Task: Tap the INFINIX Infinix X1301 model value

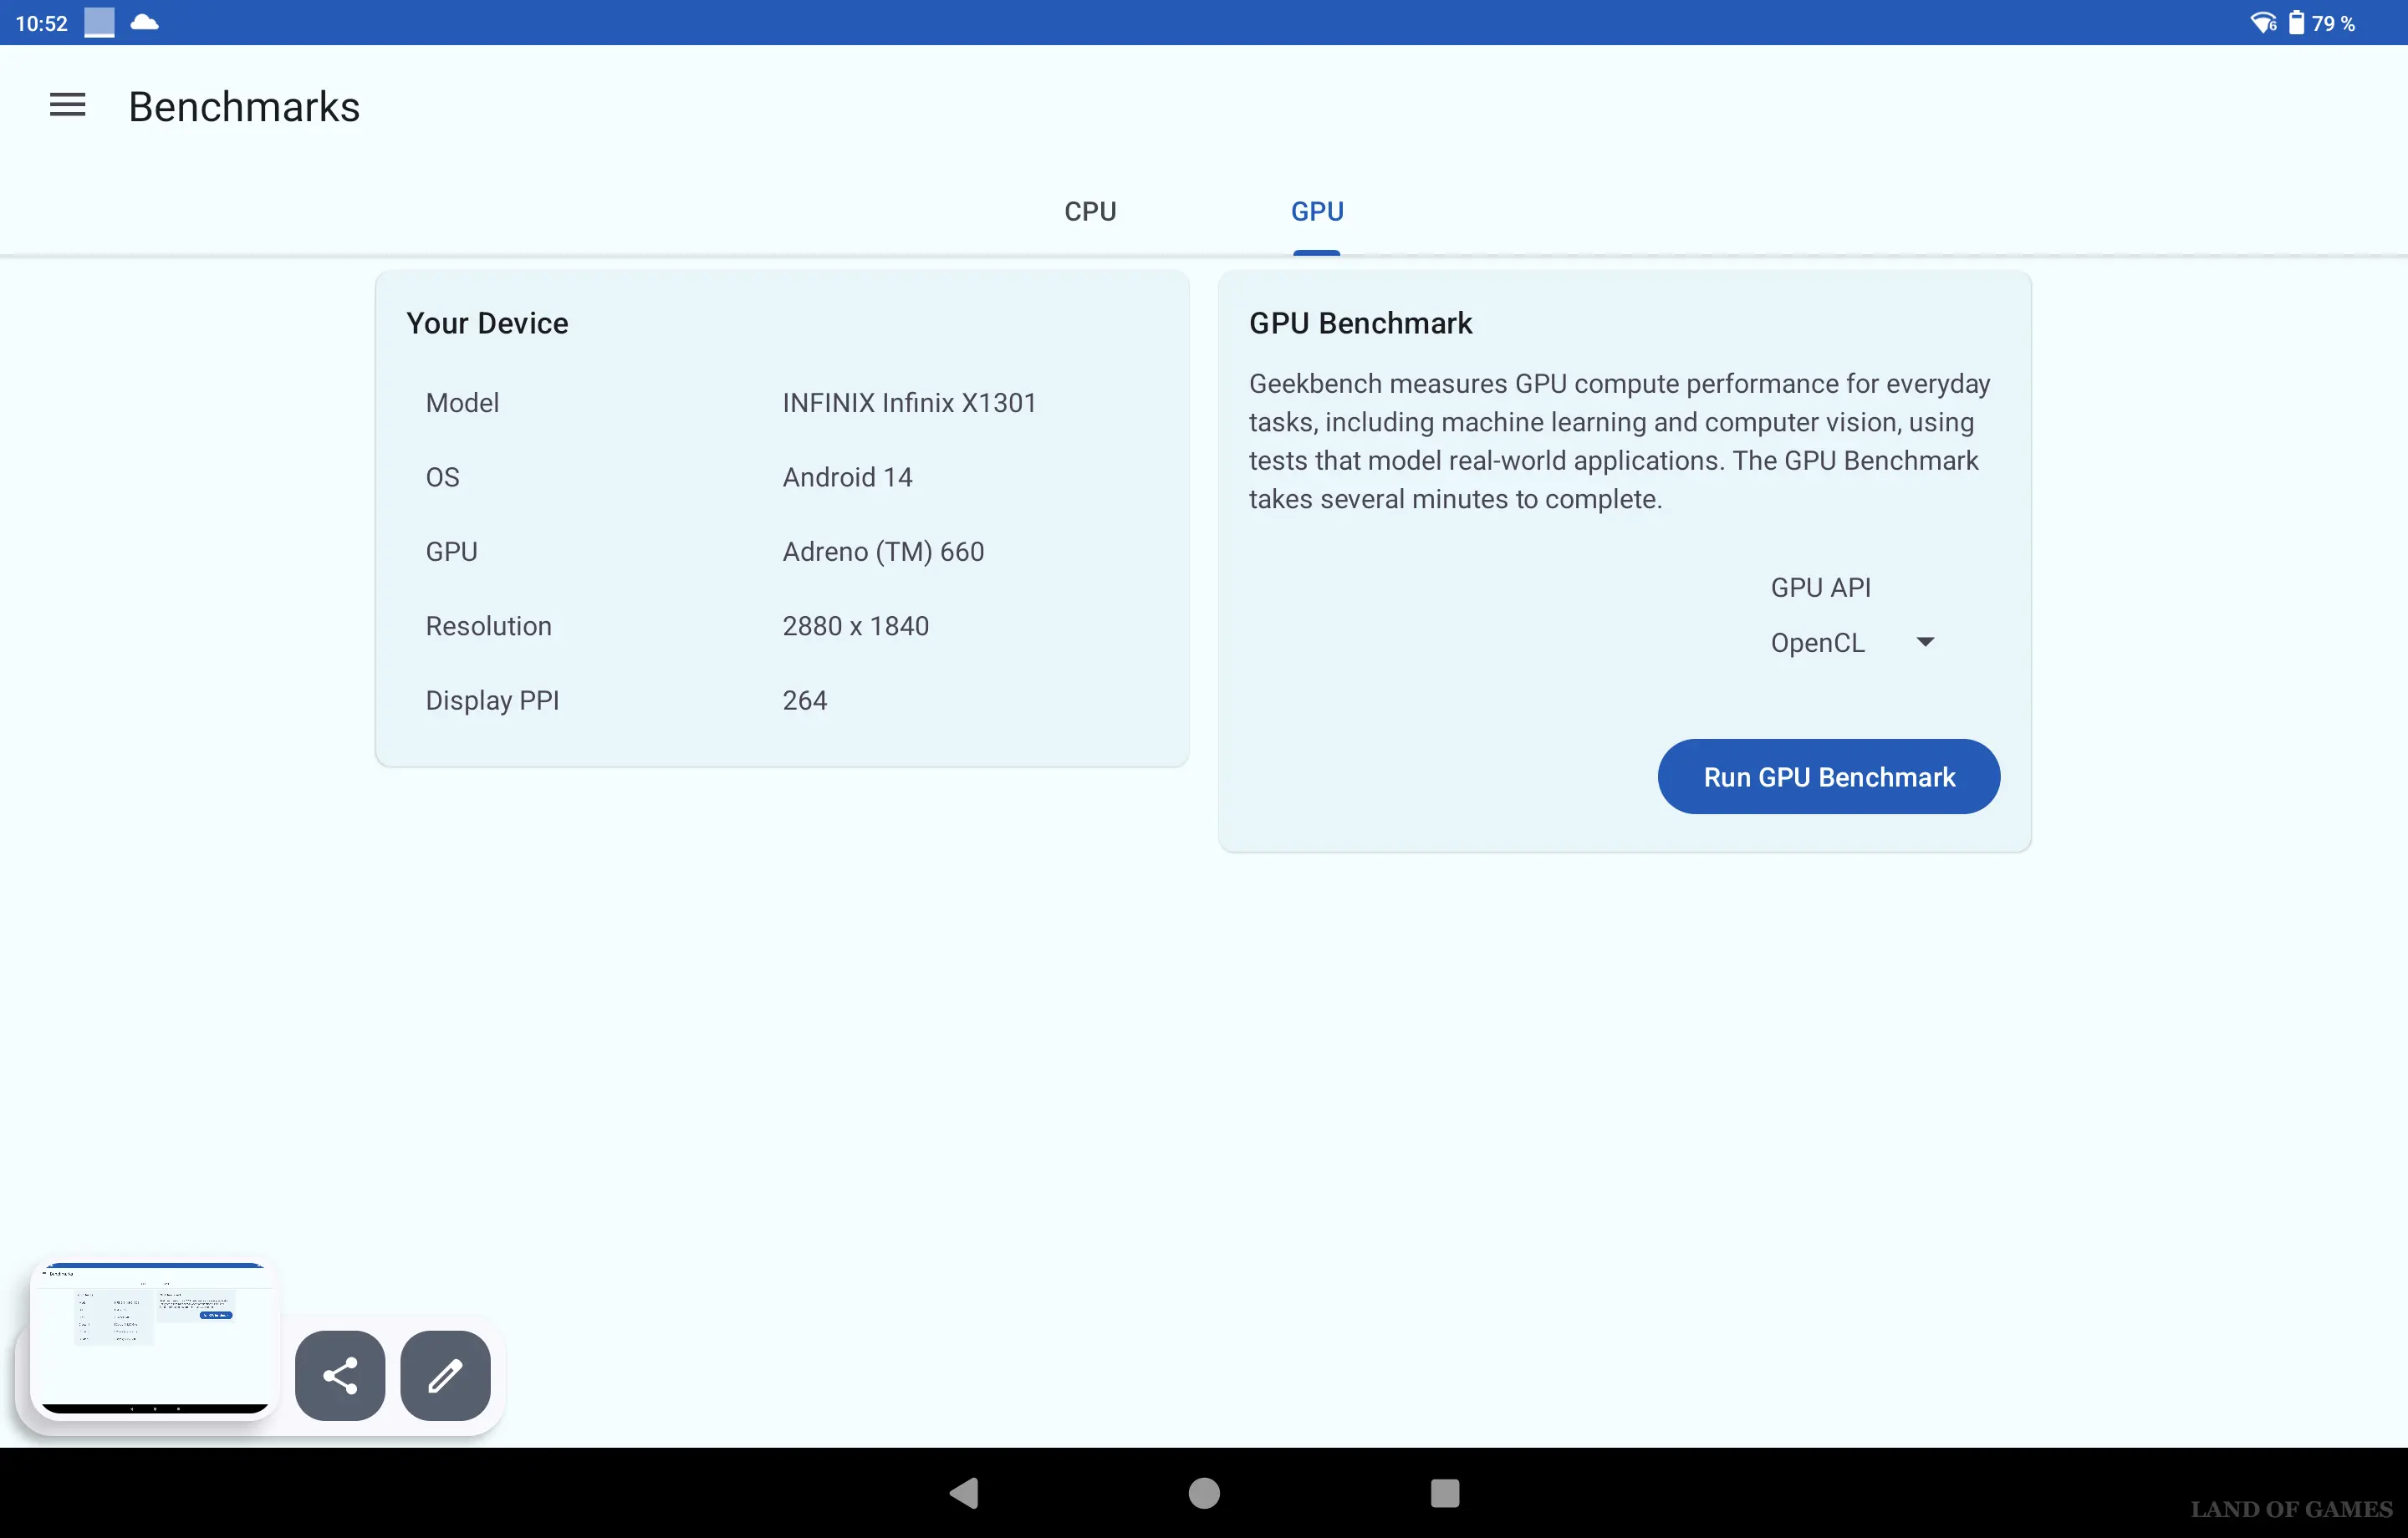Action: [908, 403]
